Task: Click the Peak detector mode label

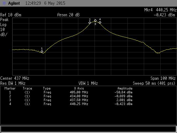Action: pyautogui.click(x=4, y=20)
